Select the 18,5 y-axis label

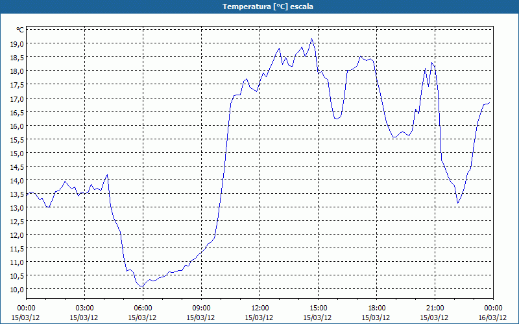click(x=18, y=58)
